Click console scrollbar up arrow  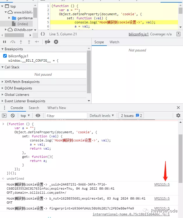180,122
